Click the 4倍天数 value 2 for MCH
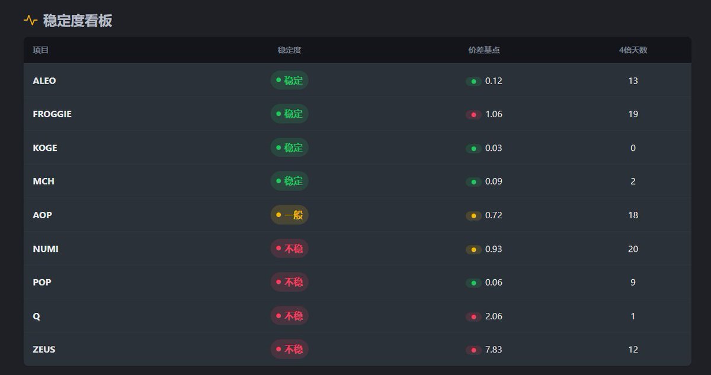 pos(633,182)
